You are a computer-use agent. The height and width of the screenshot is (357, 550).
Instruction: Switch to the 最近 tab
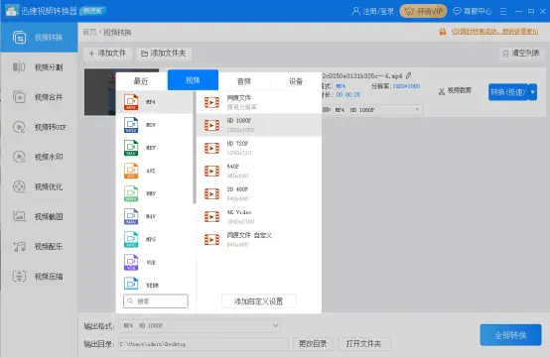click(x=141, y=81)
